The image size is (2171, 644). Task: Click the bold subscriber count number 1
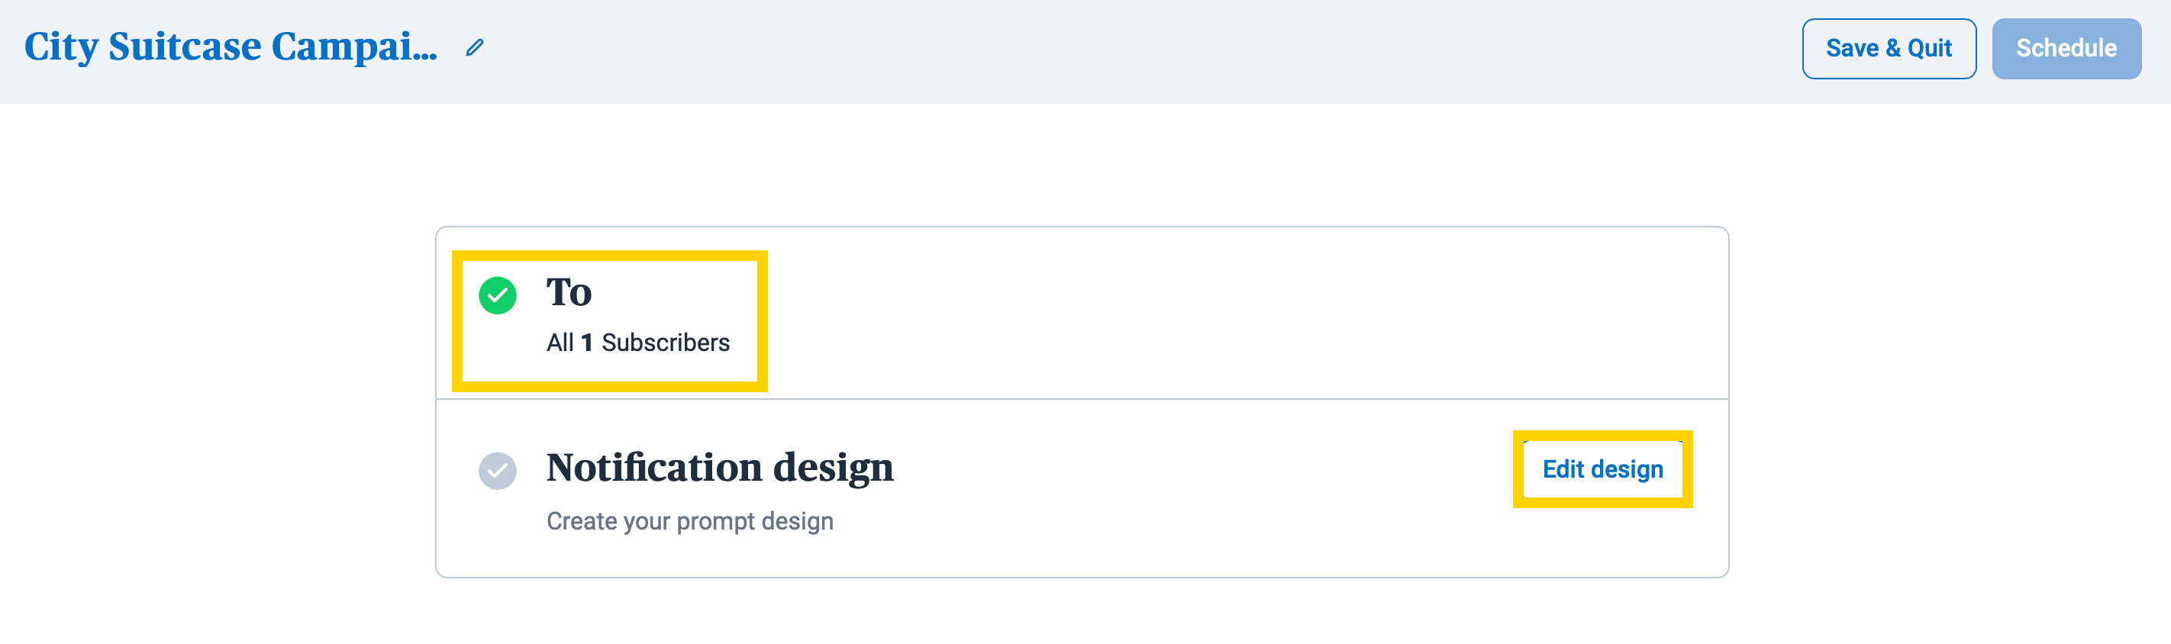586,343
